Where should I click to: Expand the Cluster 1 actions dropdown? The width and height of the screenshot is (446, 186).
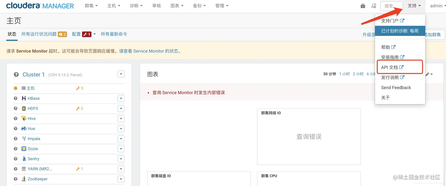(x=121, y=74)
